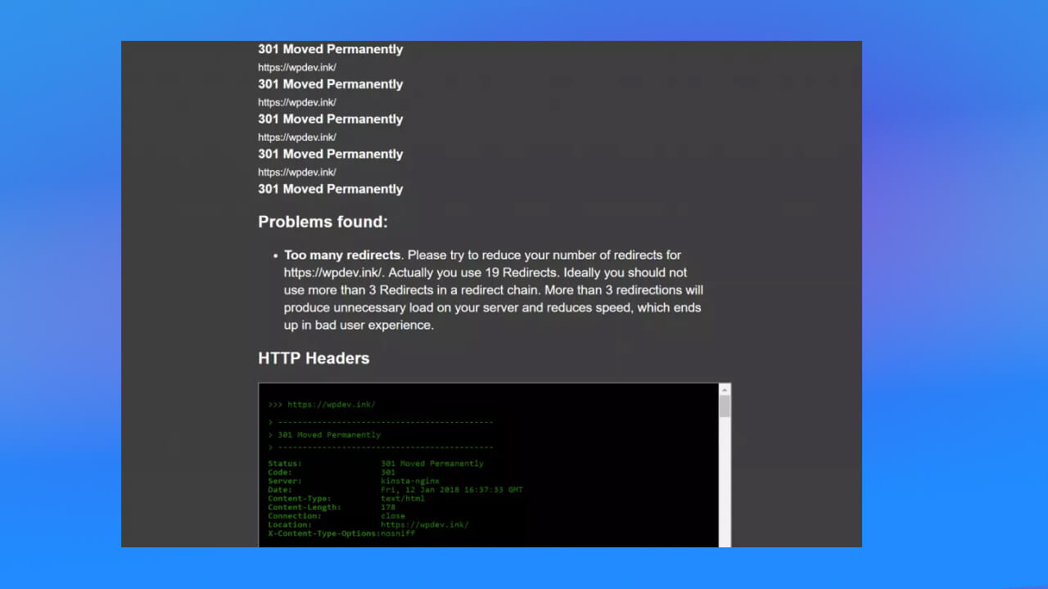Click the 'Status:' label in headers output

coord(285,464)
